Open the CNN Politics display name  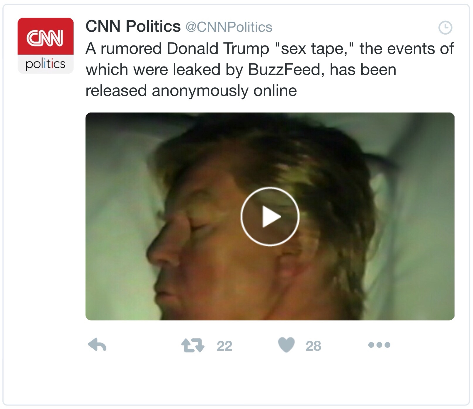(x=133, y=26)
